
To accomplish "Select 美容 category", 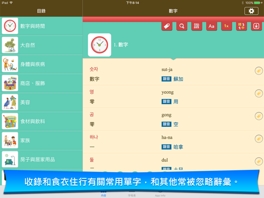I will [x=41, y=102].
